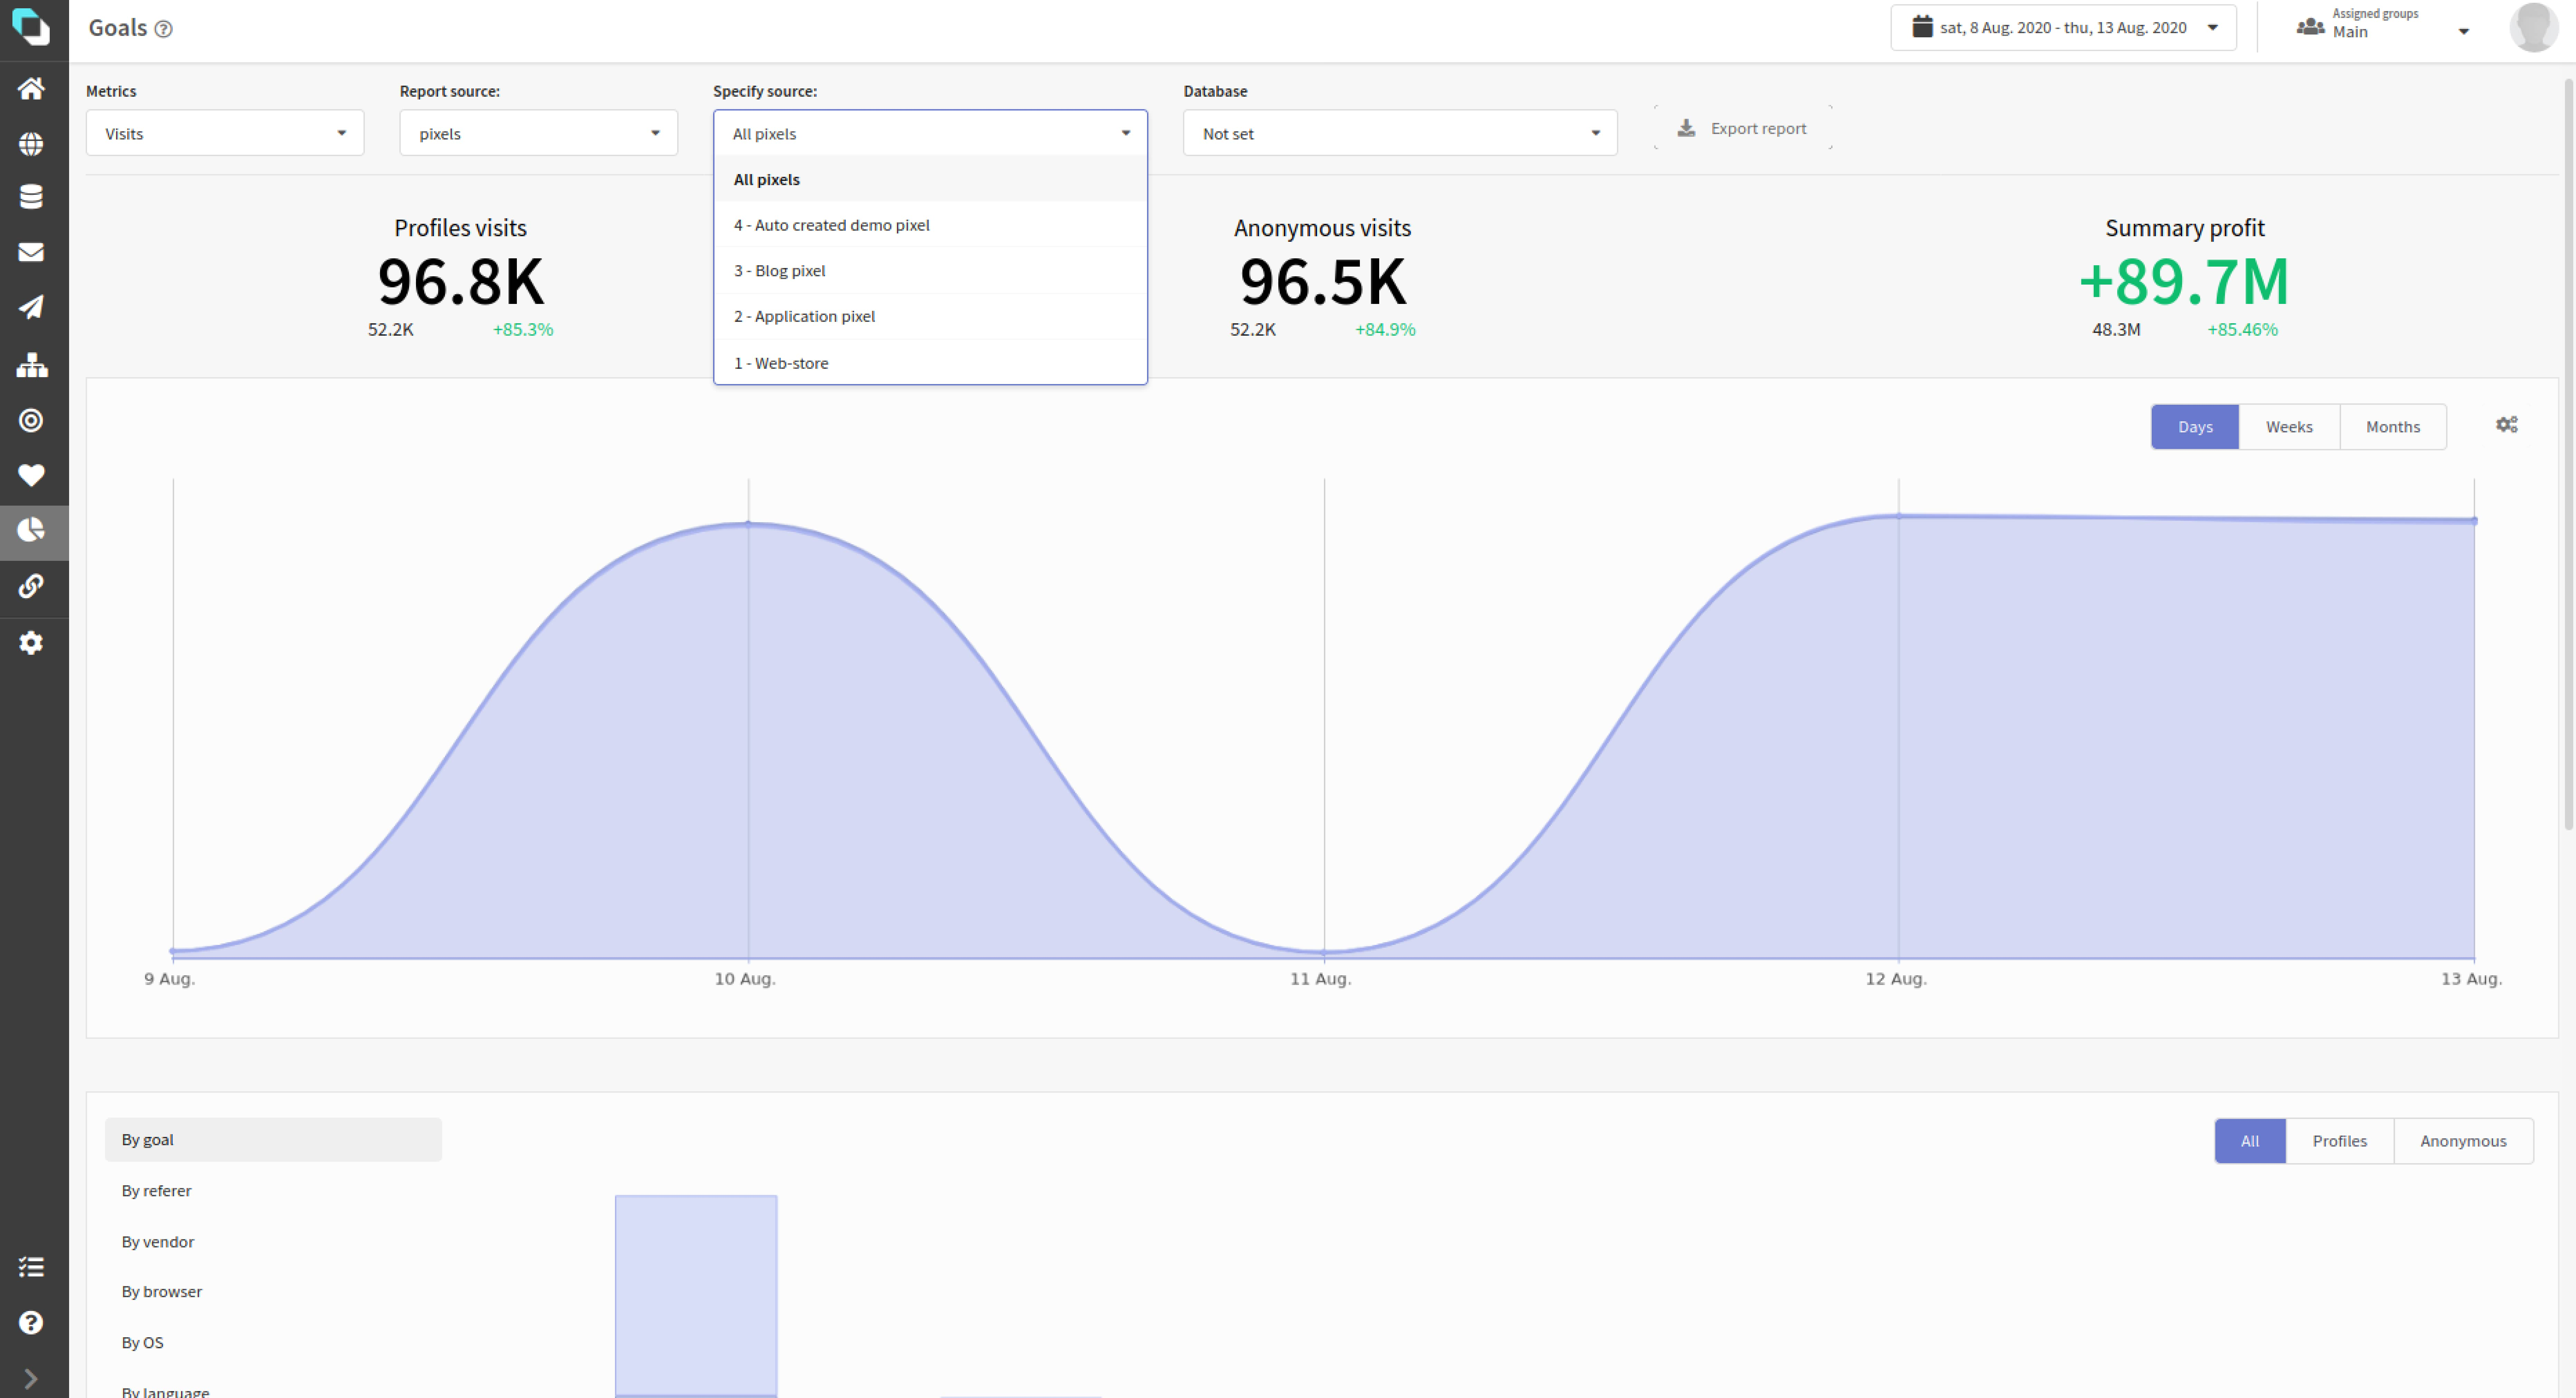Switch chart grouping to Months
Viewport: 2576px width, 1398px height.
point(2393,427)
